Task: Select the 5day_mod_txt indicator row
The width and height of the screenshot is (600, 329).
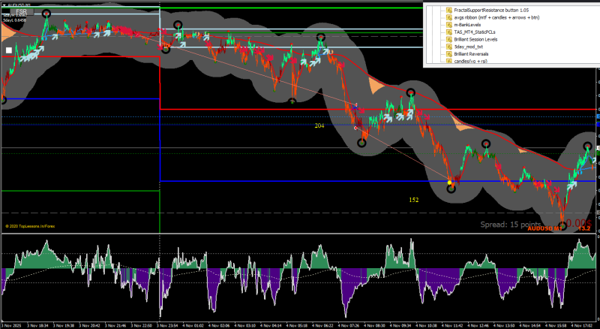Action: click(468, 47)
